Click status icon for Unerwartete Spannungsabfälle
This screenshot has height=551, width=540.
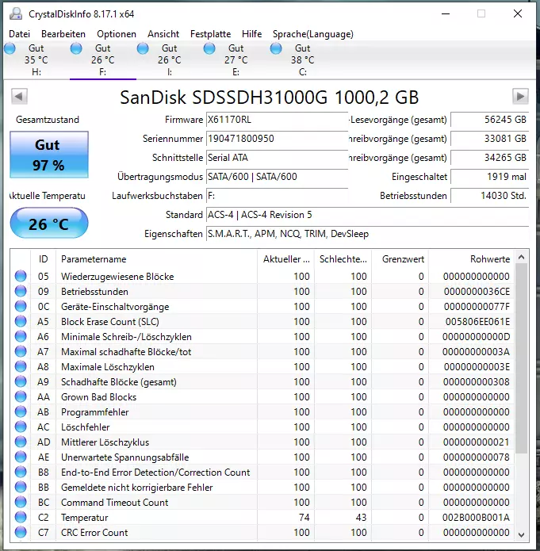[x=21, y=457]
